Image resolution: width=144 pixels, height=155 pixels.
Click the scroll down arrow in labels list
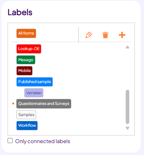(x=127, y=128)
